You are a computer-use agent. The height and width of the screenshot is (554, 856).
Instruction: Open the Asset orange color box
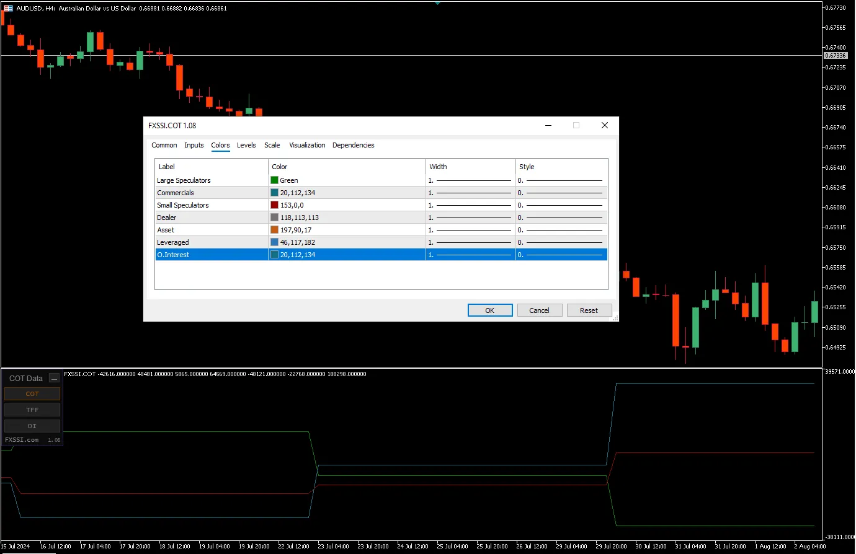pos(274,229)
